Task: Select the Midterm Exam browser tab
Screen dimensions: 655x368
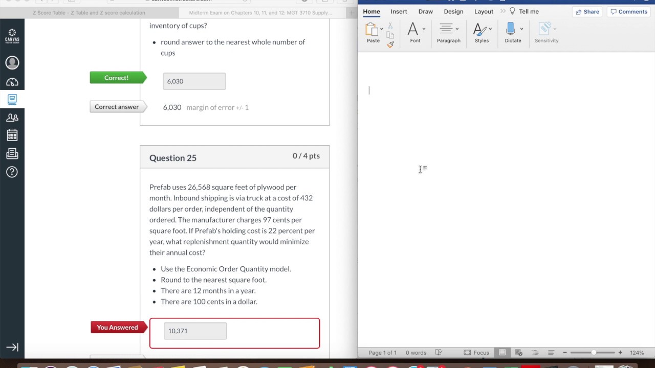Action: tap(260, 13)
